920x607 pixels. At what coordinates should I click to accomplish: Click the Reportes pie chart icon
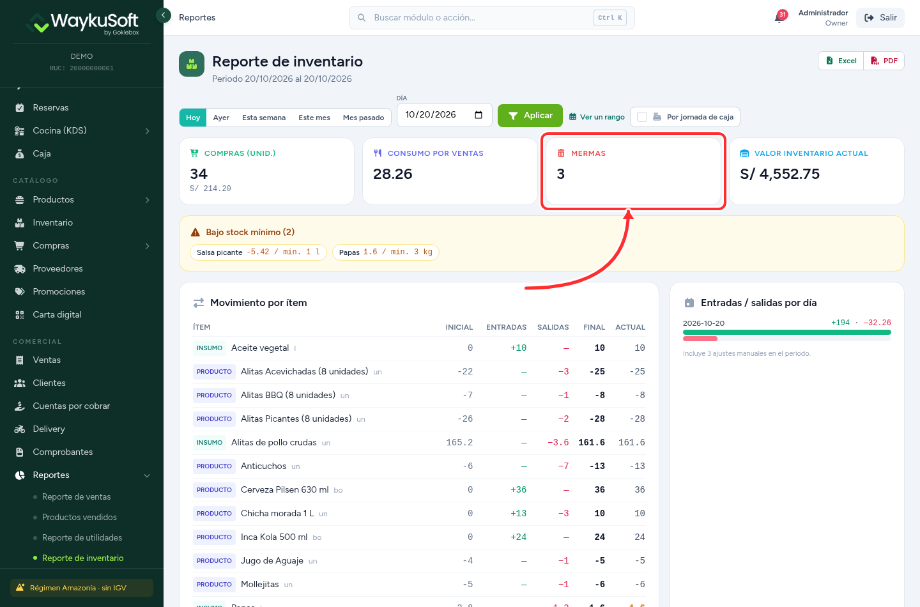[x=20, y=475]
